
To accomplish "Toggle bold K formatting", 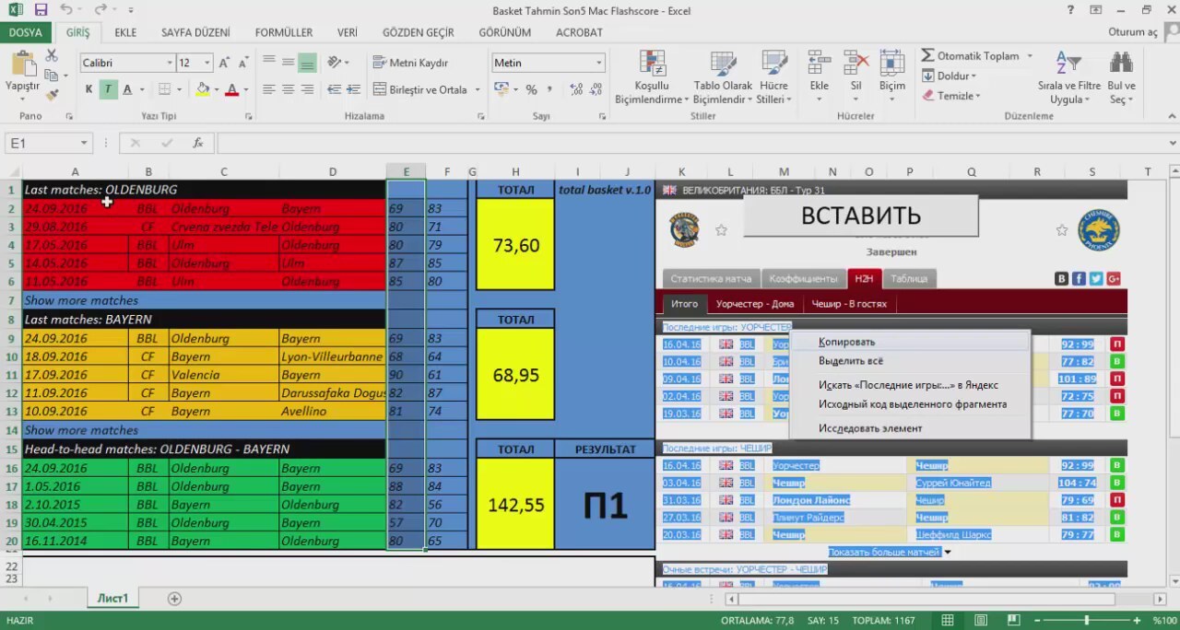I will tap(88, 89).
